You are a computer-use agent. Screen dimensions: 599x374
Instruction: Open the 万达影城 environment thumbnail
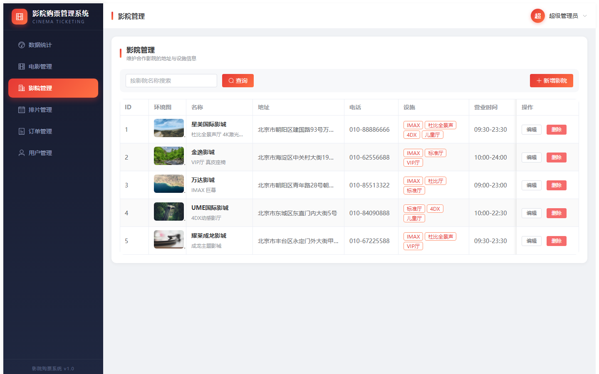pos(169,184)
